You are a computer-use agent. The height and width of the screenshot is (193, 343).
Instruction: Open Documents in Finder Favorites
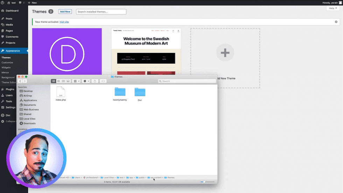point(29,105)
